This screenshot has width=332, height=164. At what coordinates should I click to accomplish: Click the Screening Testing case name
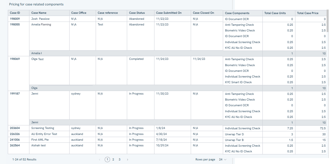point(43,128)
